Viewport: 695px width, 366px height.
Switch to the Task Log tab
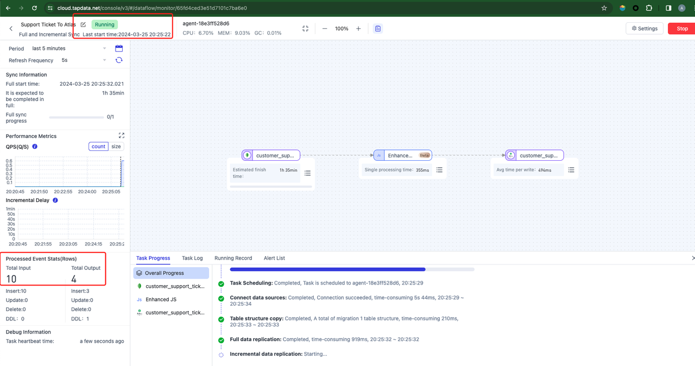point(192,258)
